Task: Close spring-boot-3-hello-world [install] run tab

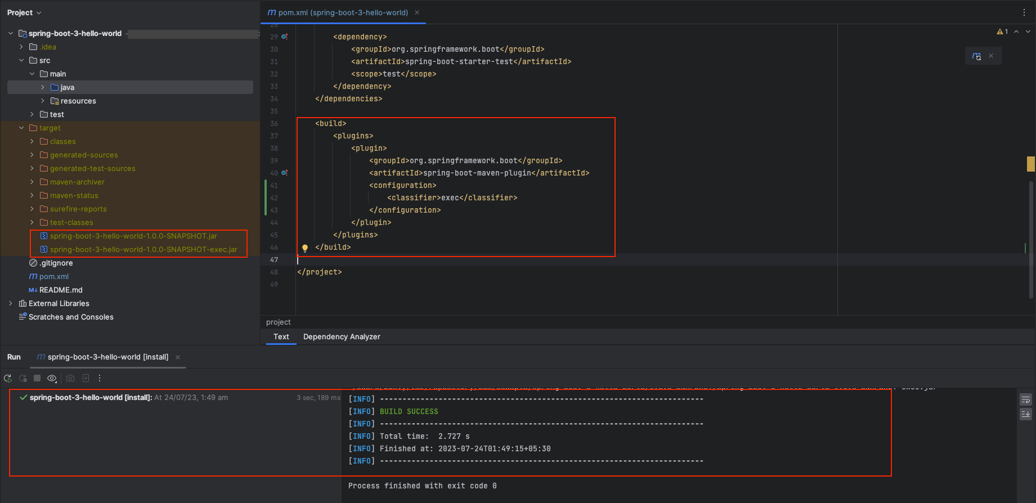Action: point(178,357)
